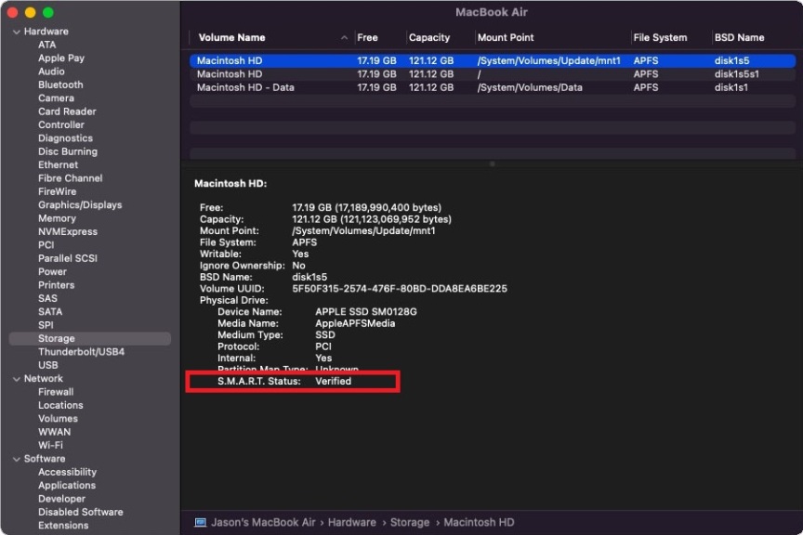Sort by the Free column header

click(x=368, y=38)
